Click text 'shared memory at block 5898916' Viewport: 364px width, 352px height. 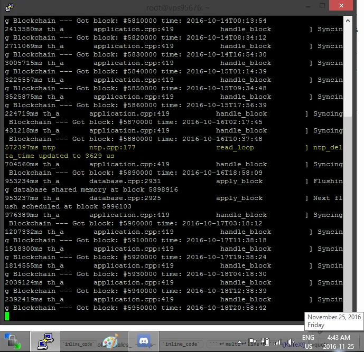coord(115,189)
